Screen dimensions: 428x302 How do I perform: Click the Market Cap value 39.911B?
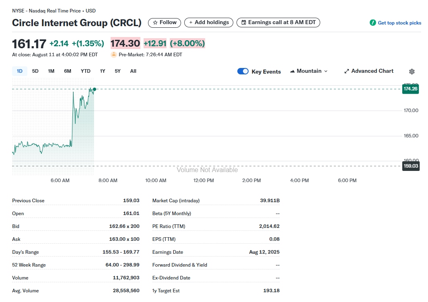coord(270,201)
